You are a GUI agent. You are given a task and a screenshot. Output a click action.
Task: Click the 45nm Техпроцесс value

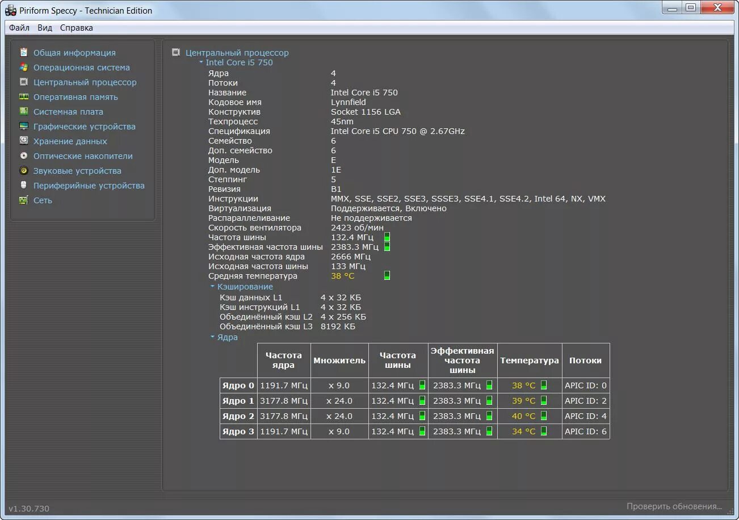[x=342, y=121]
